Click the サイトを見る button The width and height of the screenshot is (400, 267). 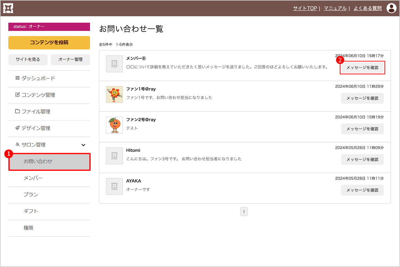click(28, 59)
